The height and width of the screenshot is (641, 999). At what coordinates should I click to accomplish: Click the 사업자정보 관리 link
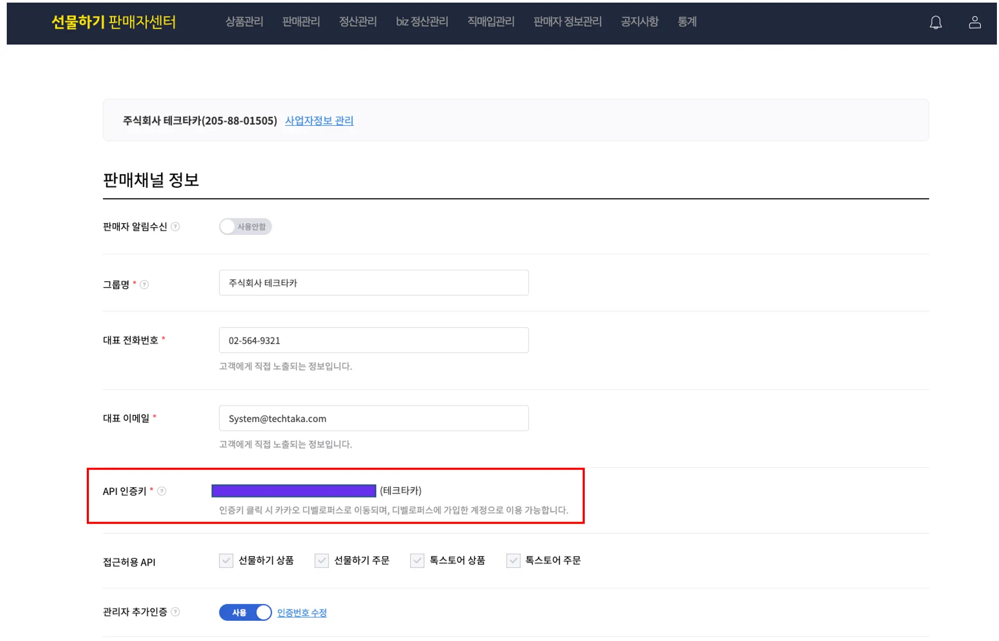point(319,121)
